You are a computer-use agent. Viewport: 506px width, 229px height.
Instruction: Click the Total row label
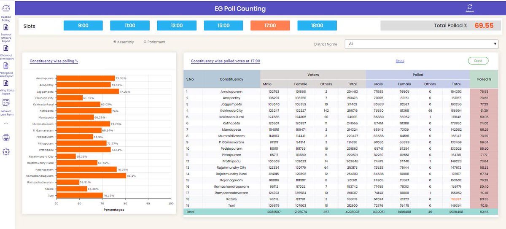pyautogui.click(x=190, y=212)
